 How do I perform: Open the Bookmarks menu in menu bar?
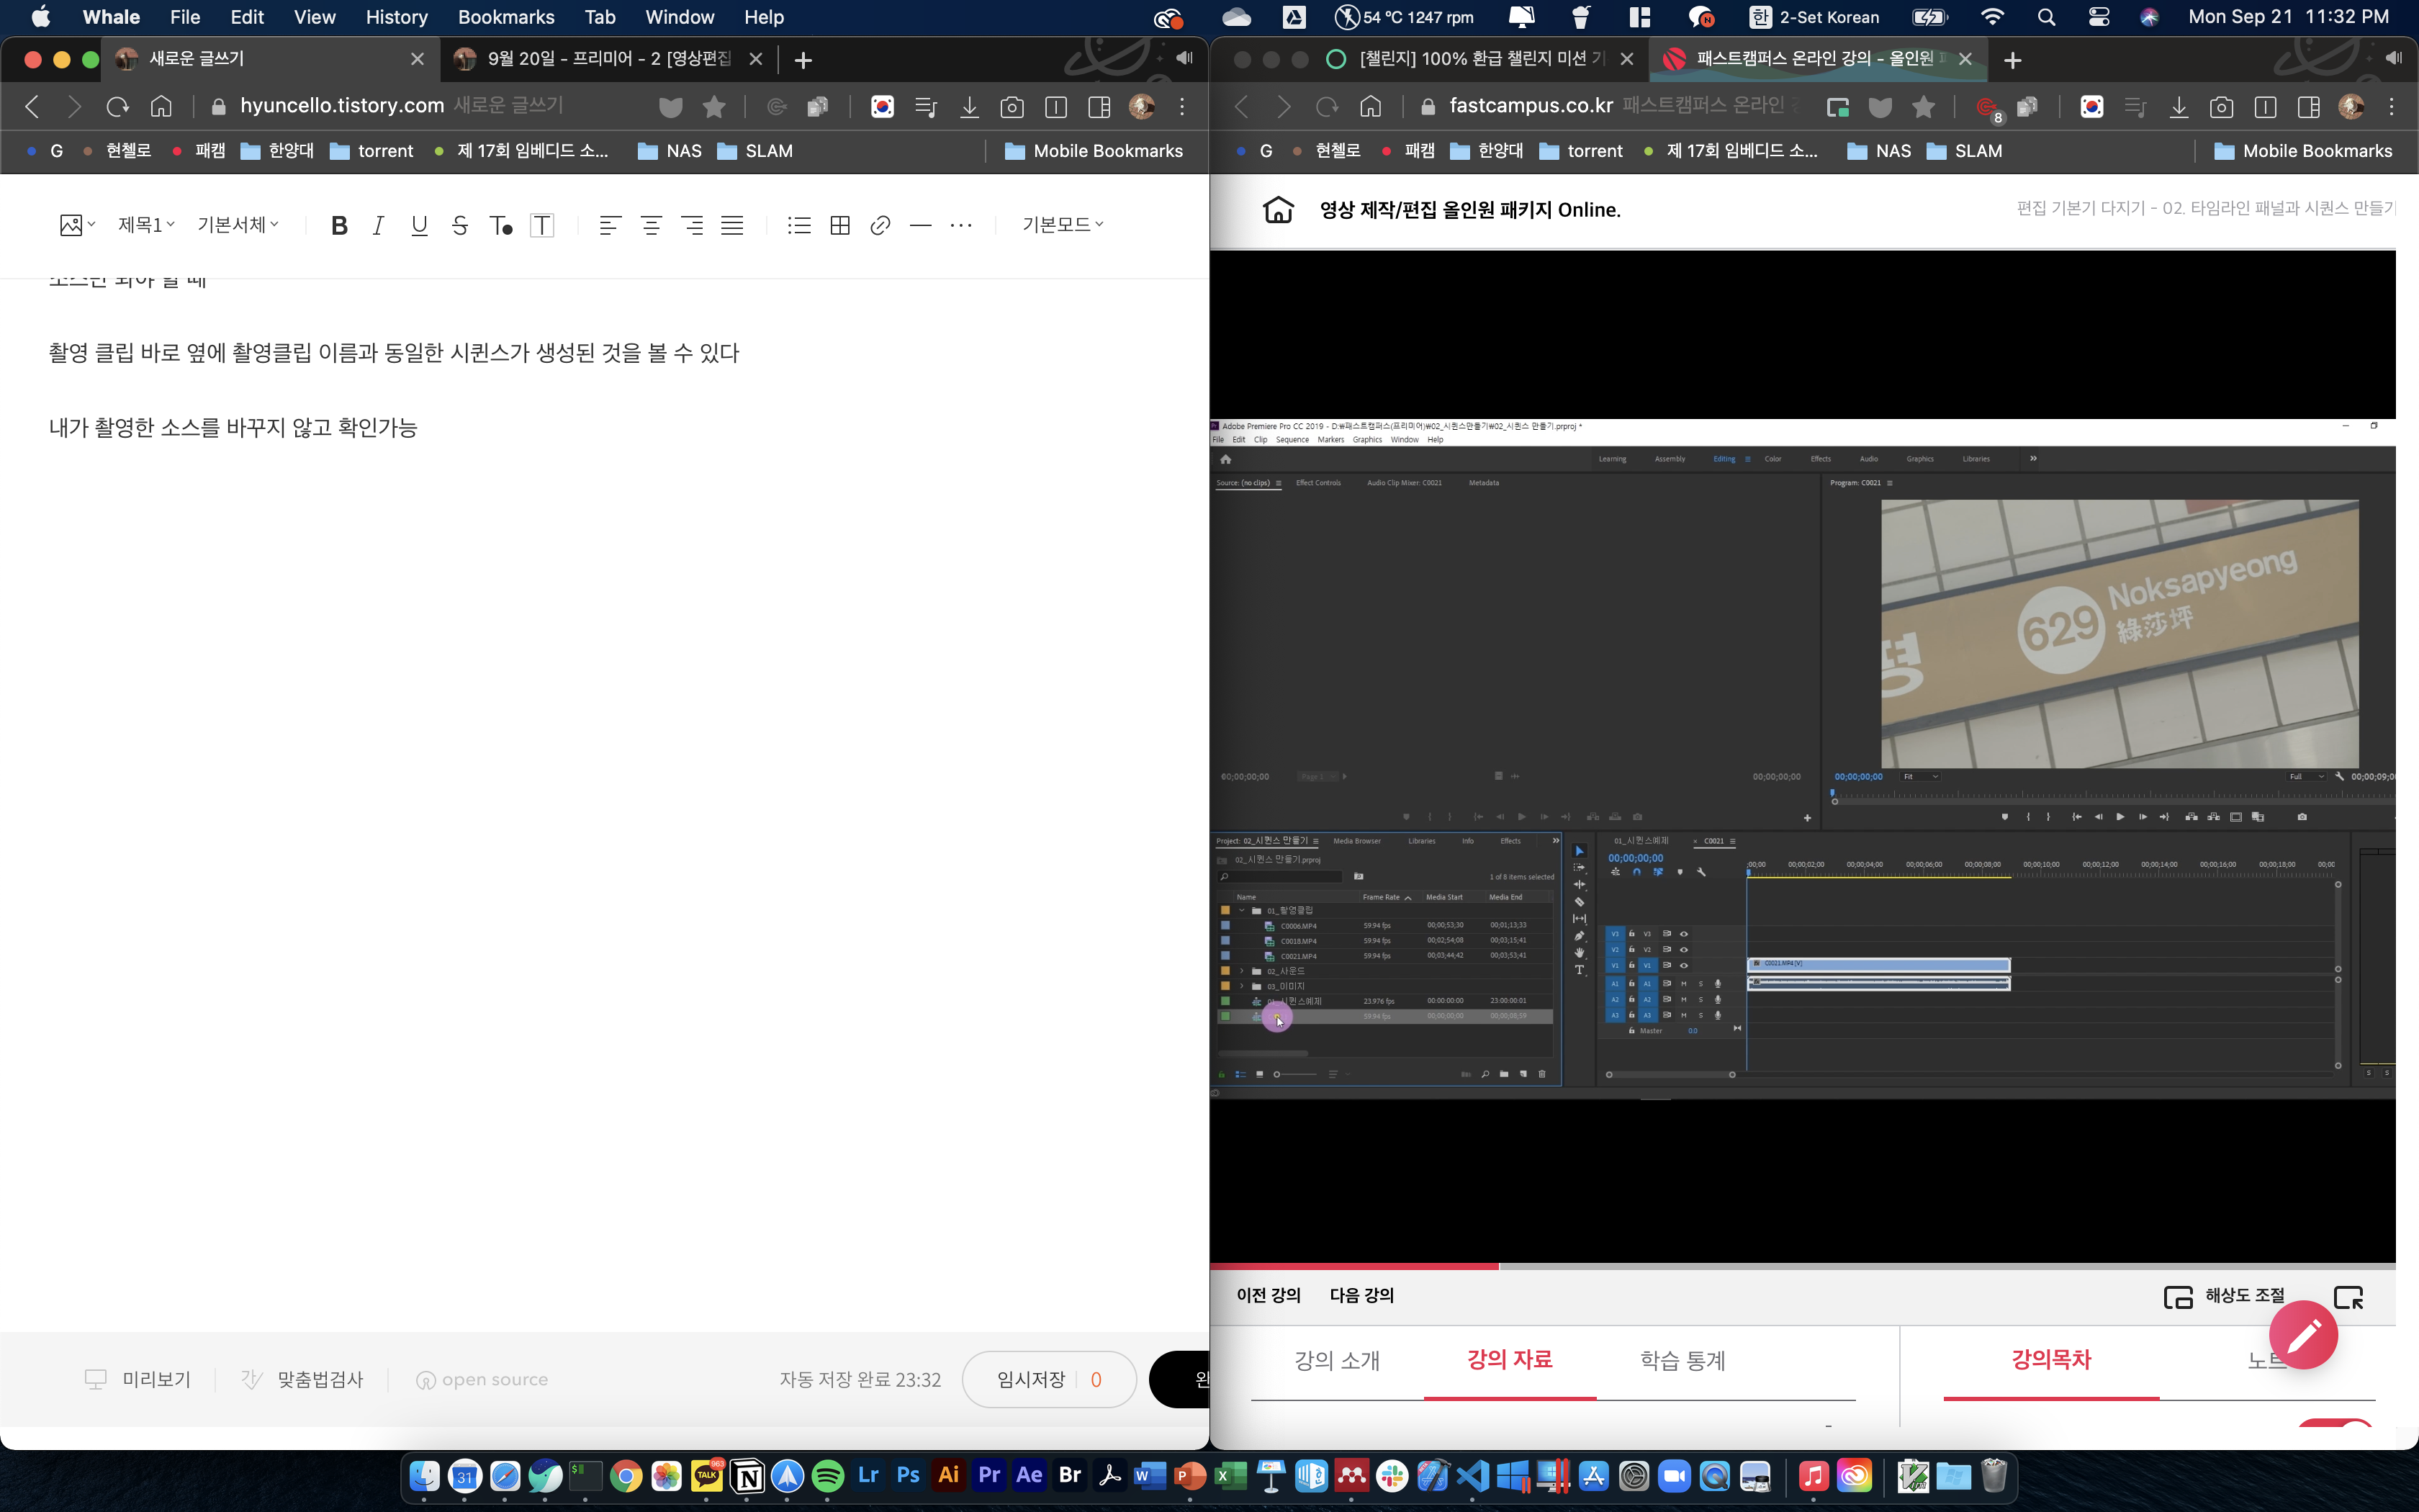point(506,17)
